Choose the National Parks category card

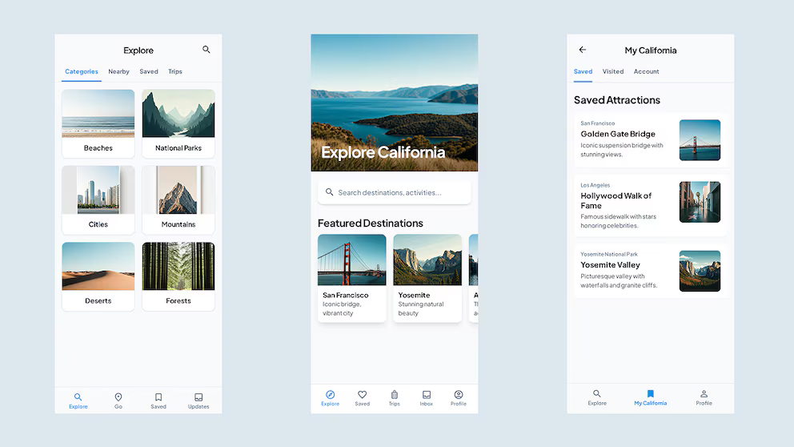(178, 123)
